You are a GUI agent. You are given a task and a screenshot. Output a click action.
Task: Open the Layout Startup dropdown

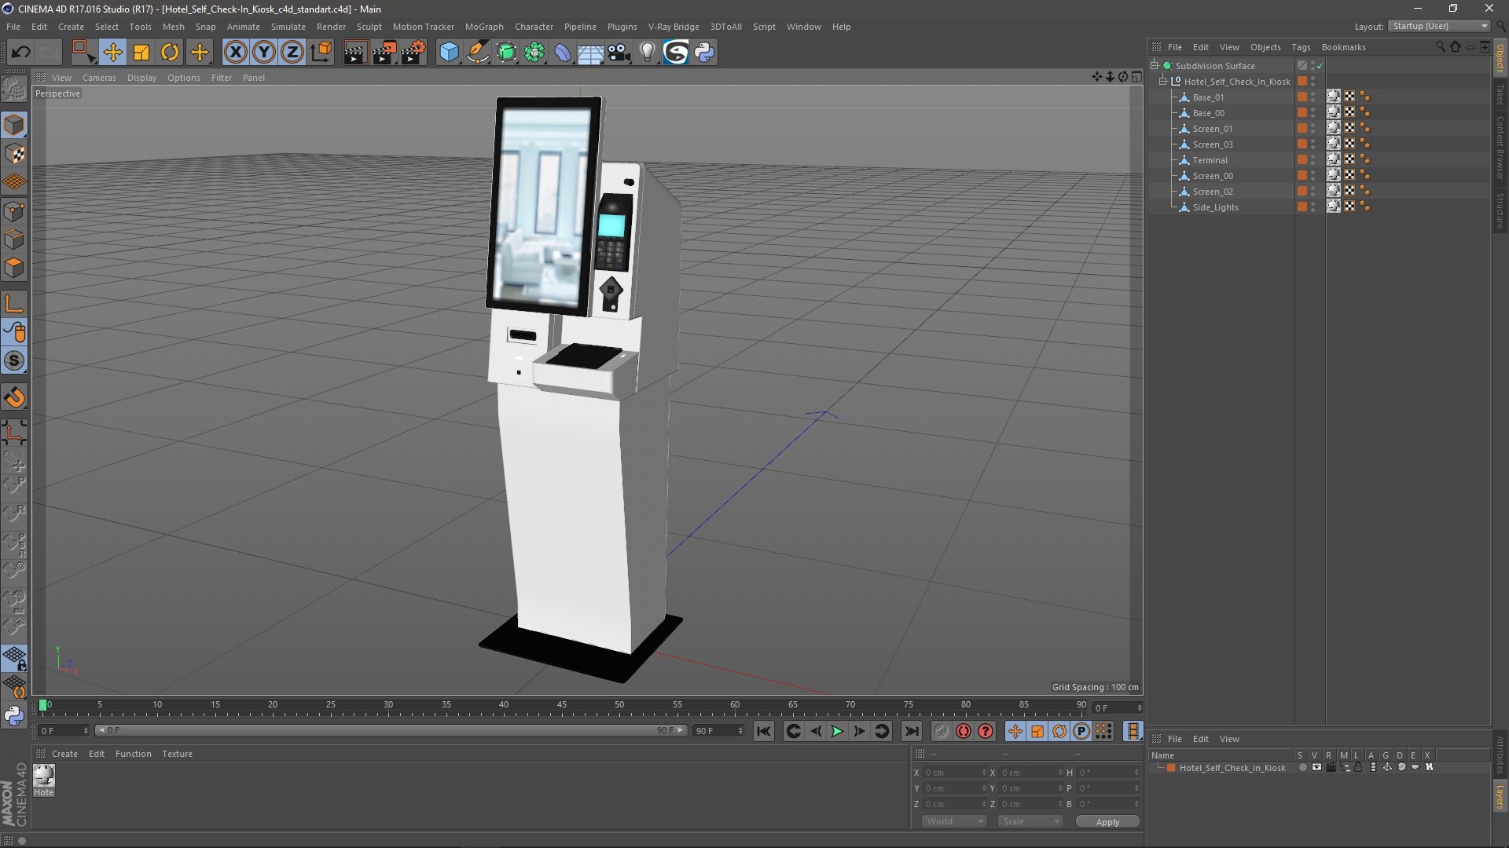pyautogui.click(x=1439, y=26)
